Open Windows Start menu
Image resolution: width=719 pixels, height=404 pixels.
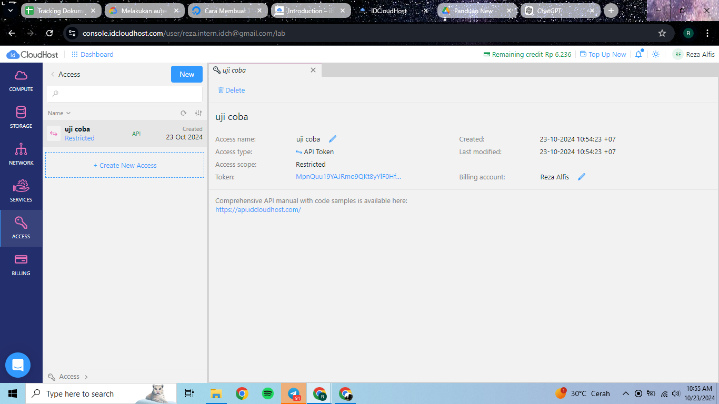coord(13,393)
